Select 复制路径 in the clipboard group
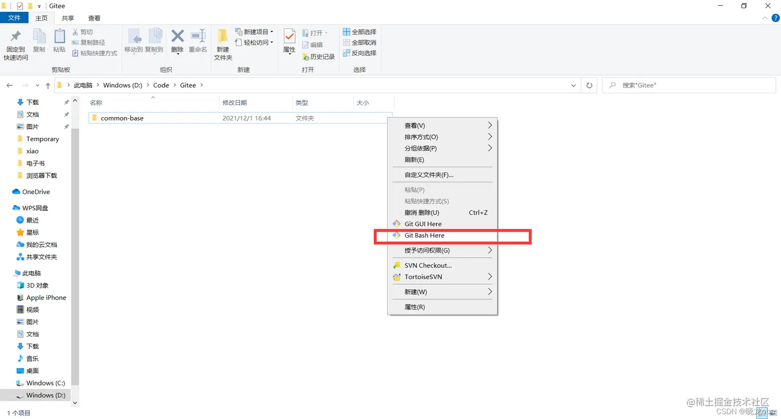 pyautogui.click(x=88, y=42)
